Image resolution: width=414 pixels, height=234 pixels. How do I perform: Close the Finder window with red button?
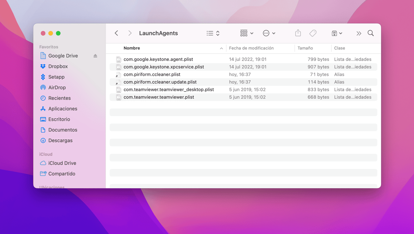point(43,33)
